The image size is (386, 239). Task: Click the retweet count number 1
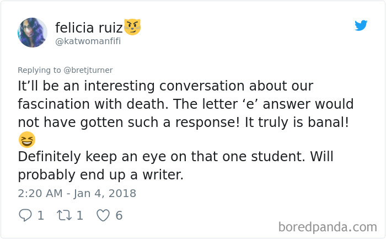79,215
